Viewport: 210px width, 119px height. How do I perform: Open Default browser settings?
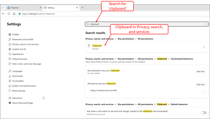point(20,59)
